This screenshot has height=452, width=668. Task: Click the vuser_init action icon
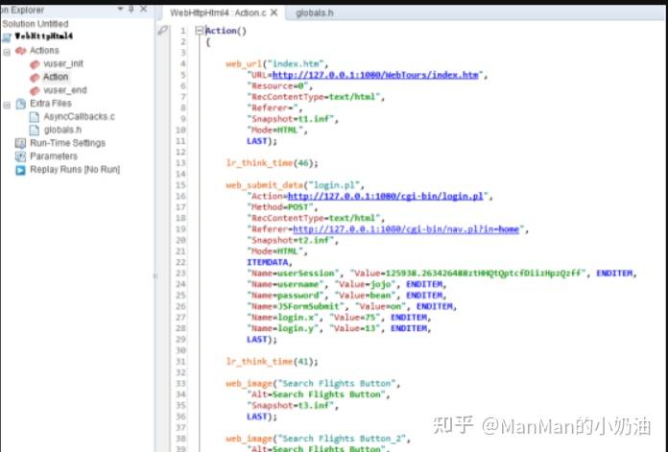click(35, 64)
